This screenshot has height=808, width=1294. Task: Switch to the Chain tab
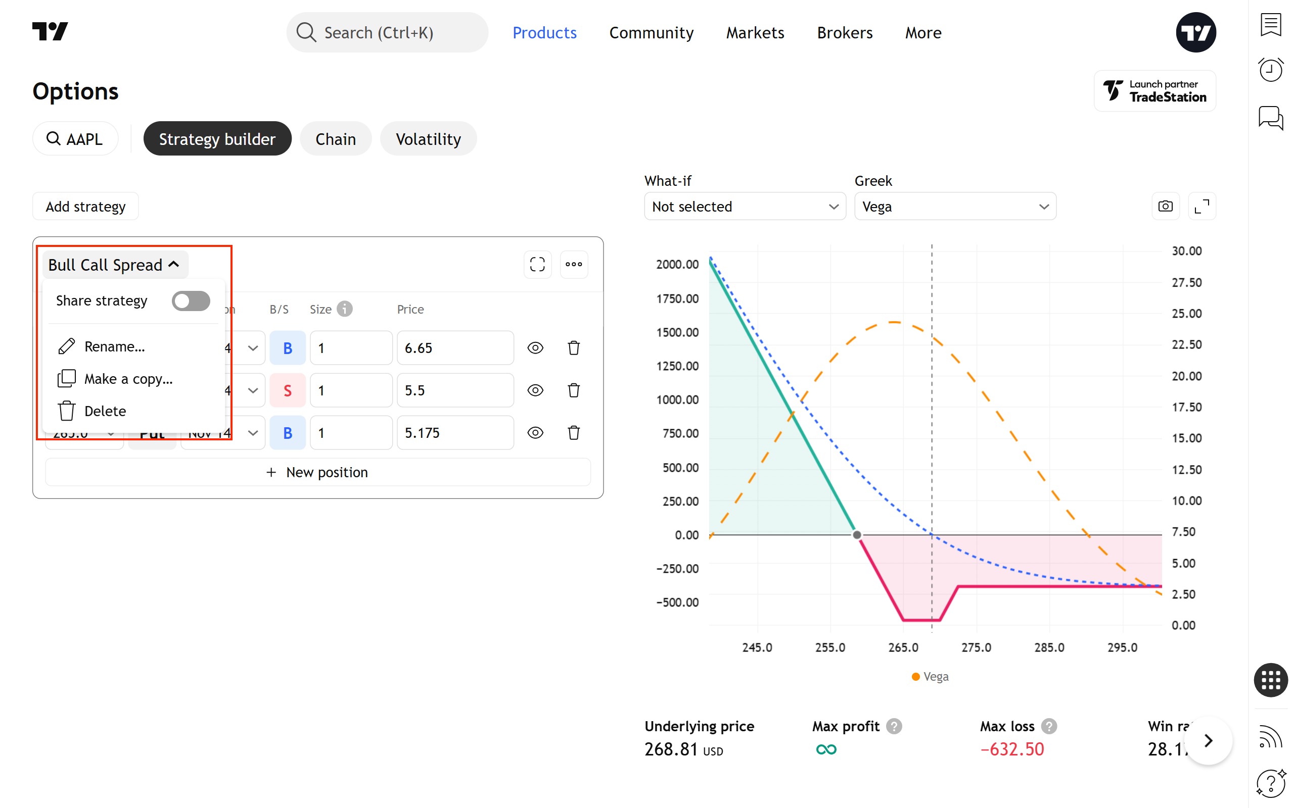(x=335, y=139)
